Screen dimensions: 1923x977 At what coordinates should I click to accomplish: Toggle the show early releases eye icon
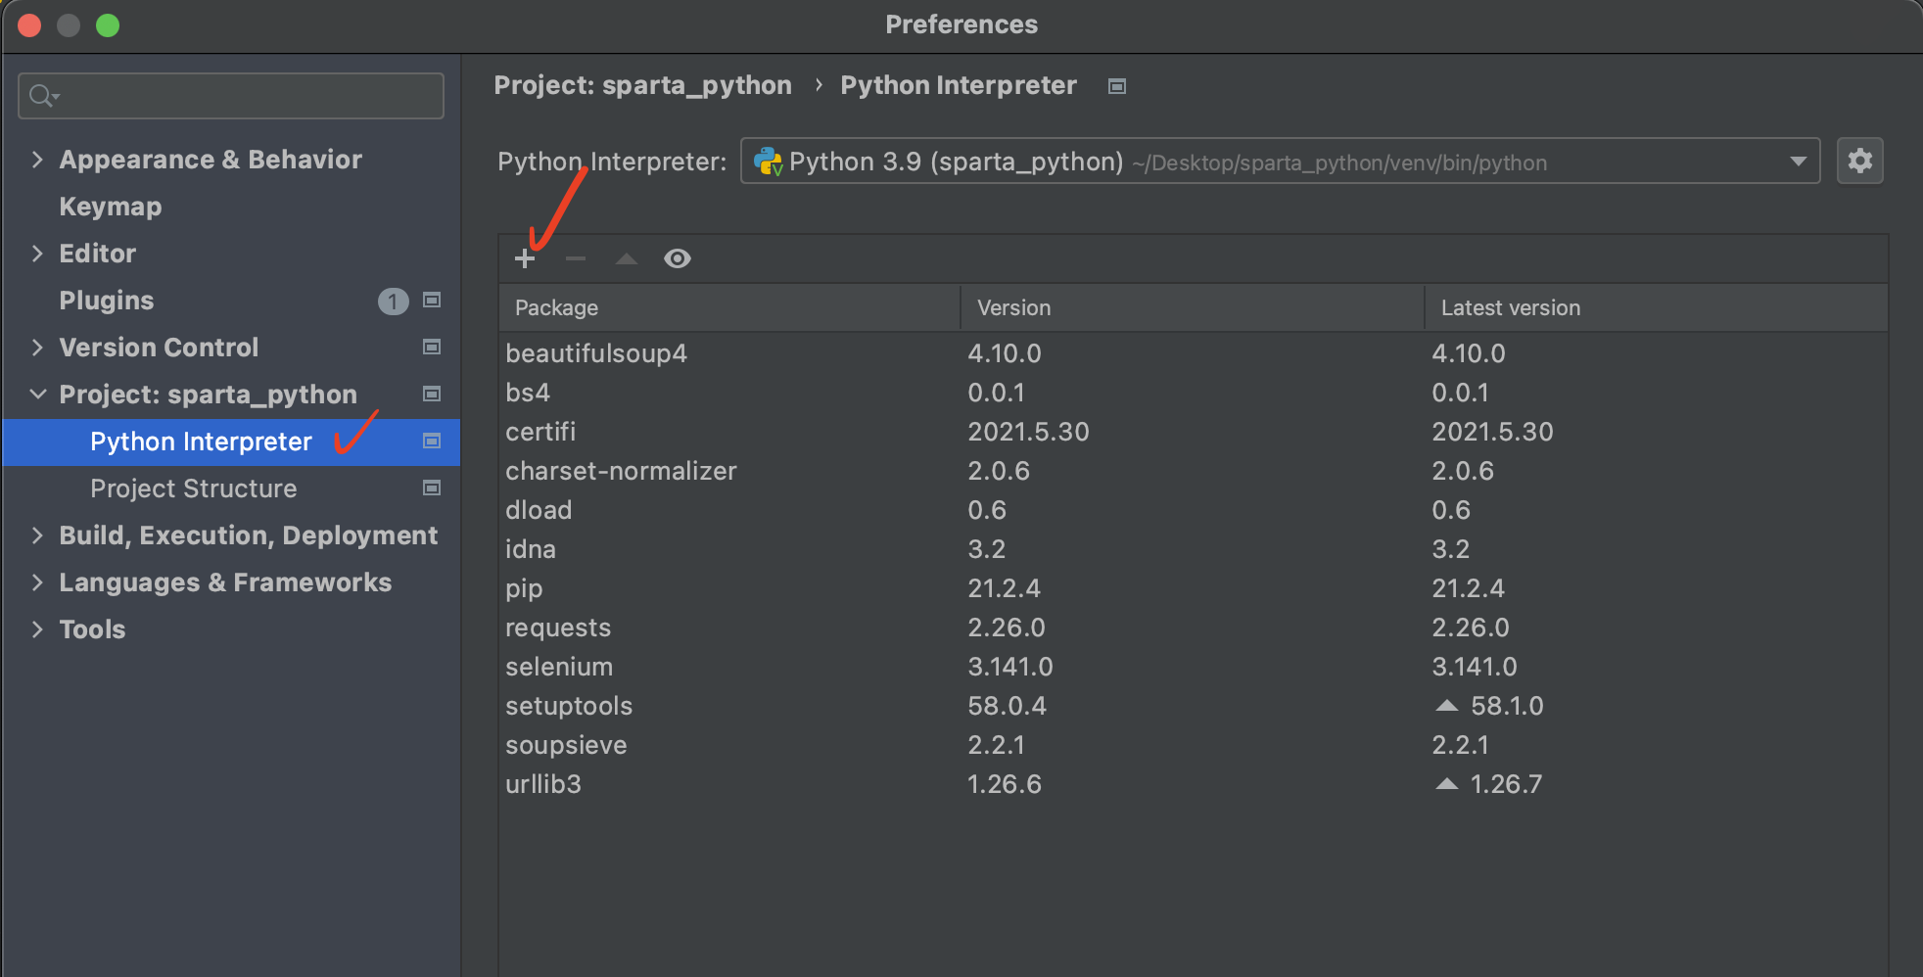(678, 258)
